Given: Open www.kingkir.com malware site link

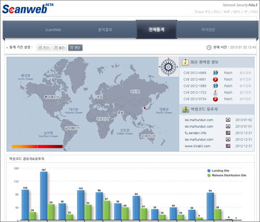Looking at the screenshot, I should 198,146.
